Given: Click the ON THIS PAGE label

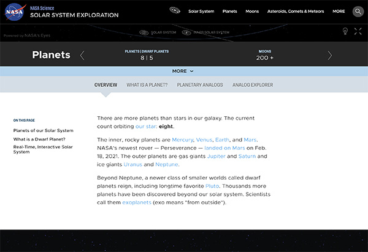Looking at the screenshot, I should (x=24, y=120).
